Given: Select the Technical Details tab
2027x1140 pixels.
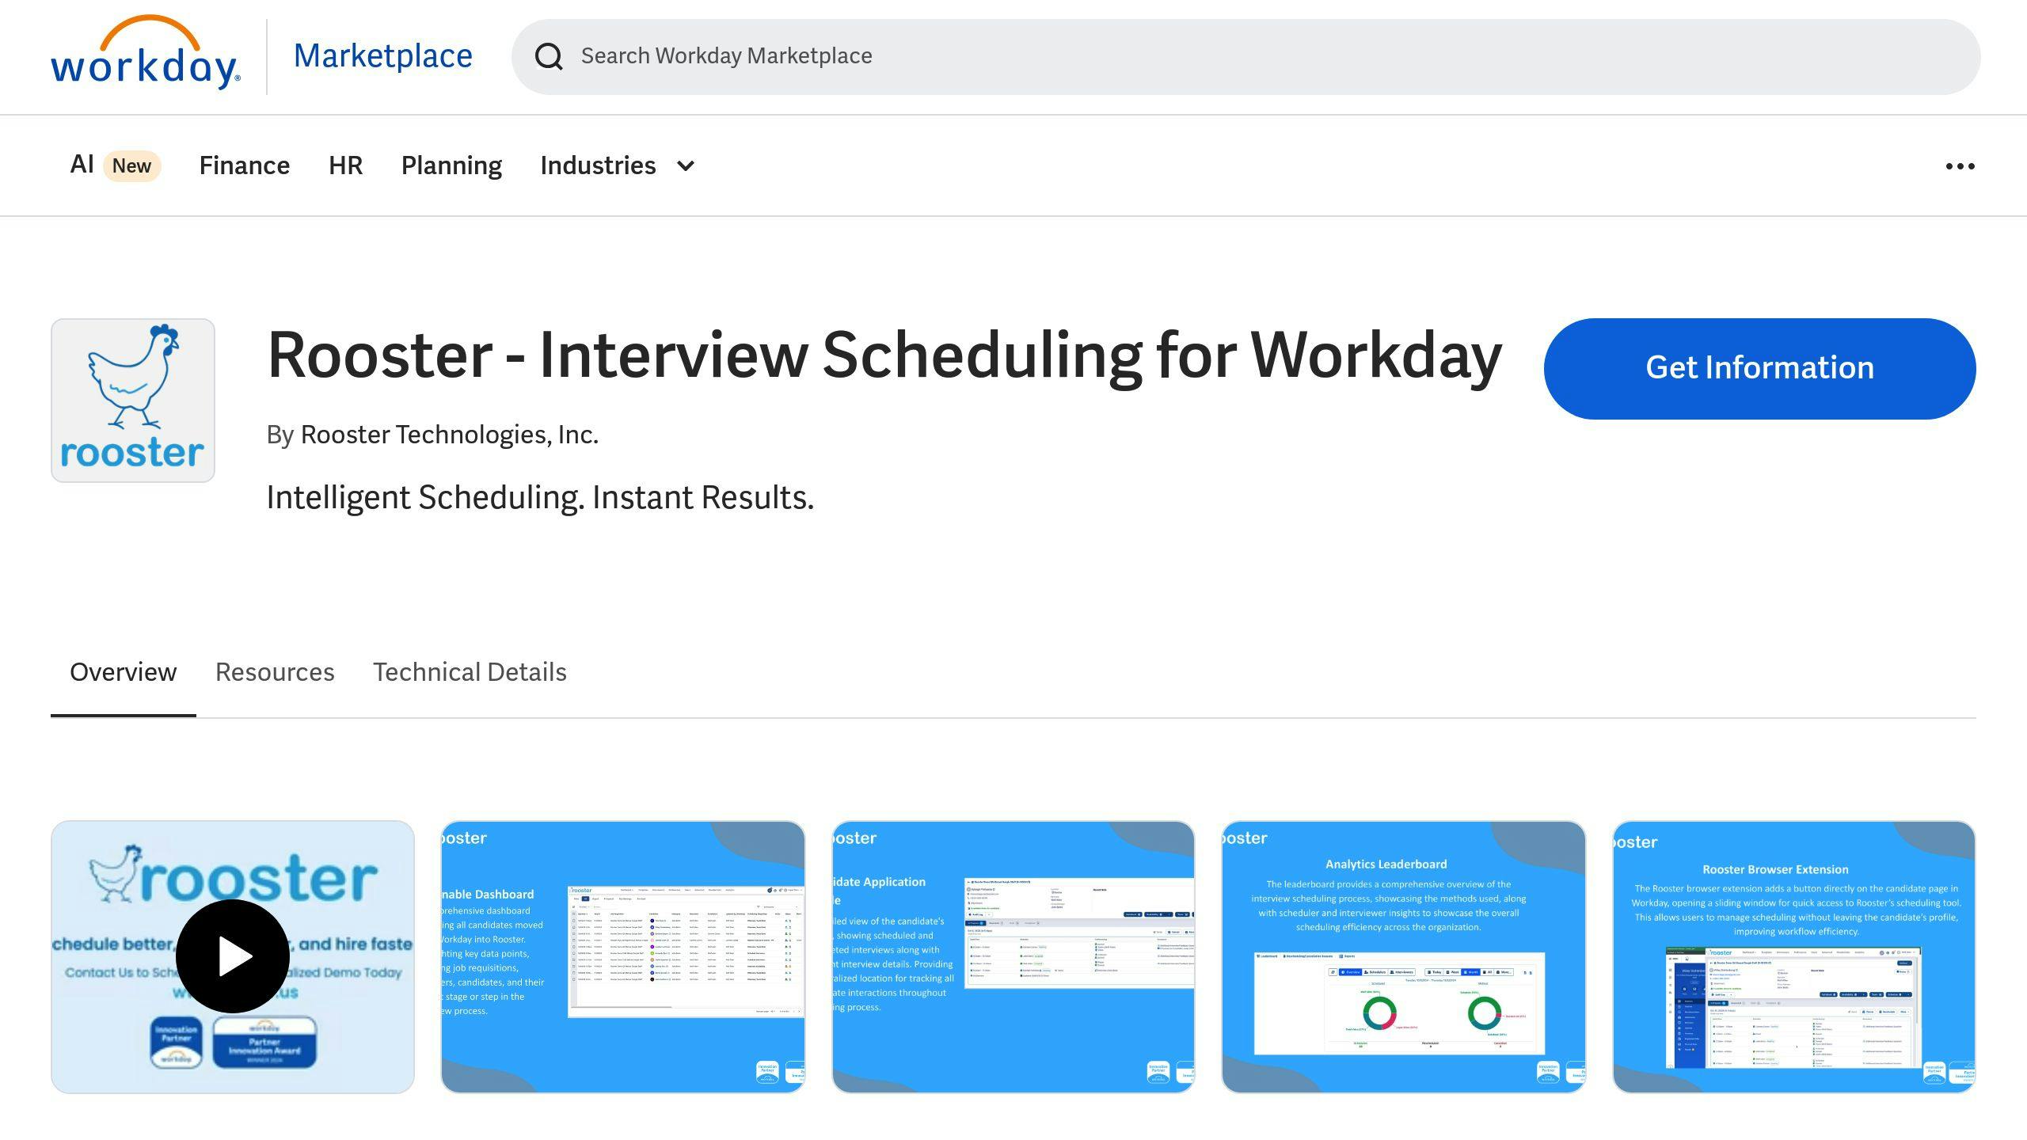Looking at the screenshot, I should click(470, 672).
